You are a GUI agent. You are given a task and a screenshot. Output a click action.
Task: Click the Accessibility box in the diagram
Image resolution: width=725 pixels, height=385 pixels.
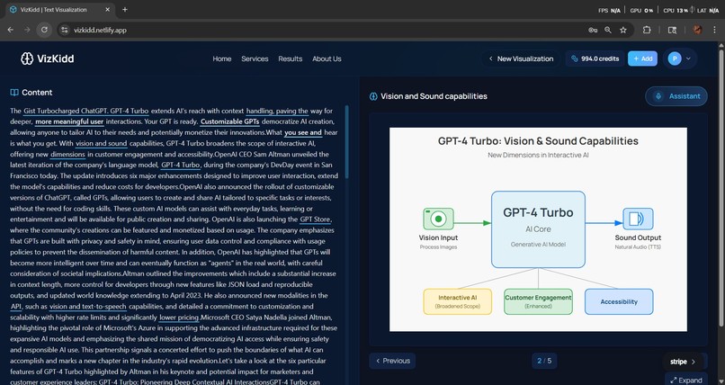click(x=619, y=302)
